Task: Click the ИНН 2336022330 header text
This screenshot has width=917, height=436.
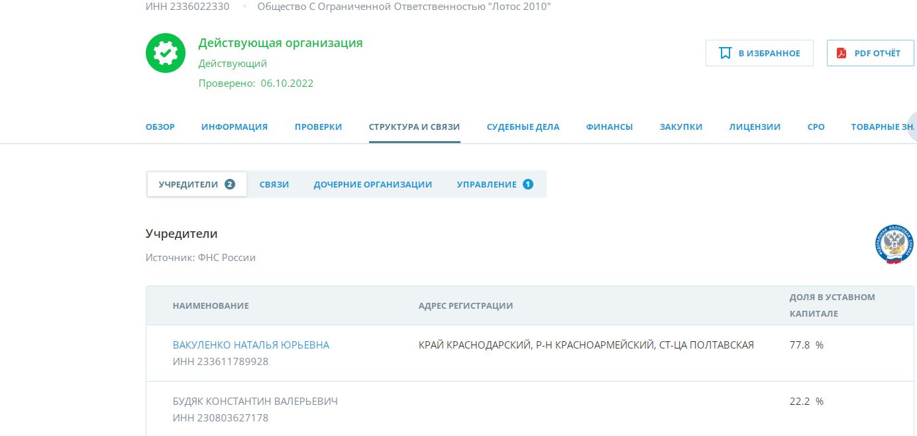Action: 188,7
